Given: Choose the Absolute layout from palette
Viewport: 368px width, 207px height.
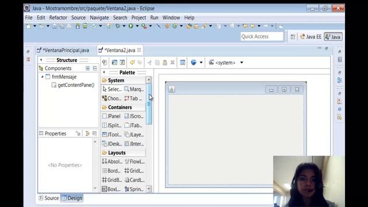Looking at the screenshot, I should coord(112,162).
